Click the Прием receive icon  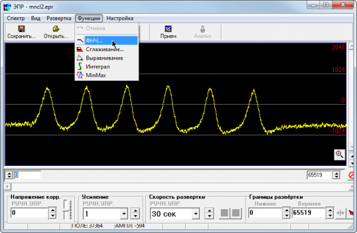[168, 29]
